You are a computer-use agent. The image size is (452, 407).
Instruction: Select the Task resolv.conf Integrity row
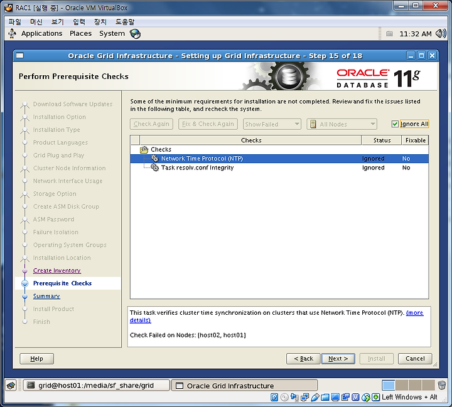point(279,167)
